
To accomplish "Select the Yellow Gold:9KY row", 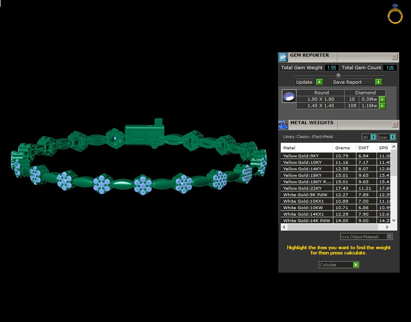I will pos(336,156).
